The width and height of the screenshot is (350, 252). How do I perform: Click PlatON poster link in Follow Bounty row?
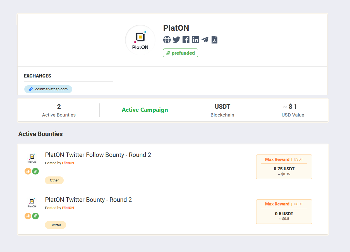[68, 163]
